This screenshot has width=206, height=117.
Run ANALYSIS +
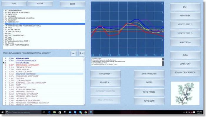pos(185,42)
